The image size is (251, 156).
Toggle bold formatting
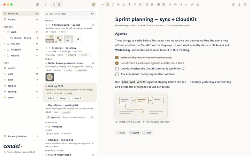pos(108,5)
